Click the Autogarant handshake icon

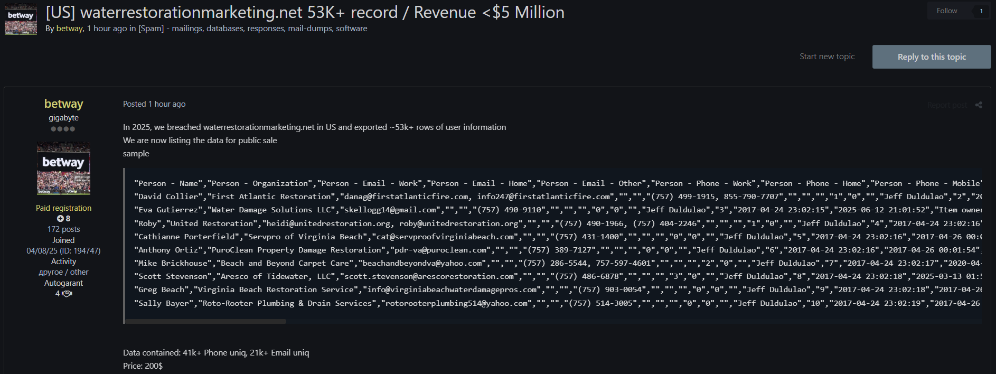tap(67, 294)
